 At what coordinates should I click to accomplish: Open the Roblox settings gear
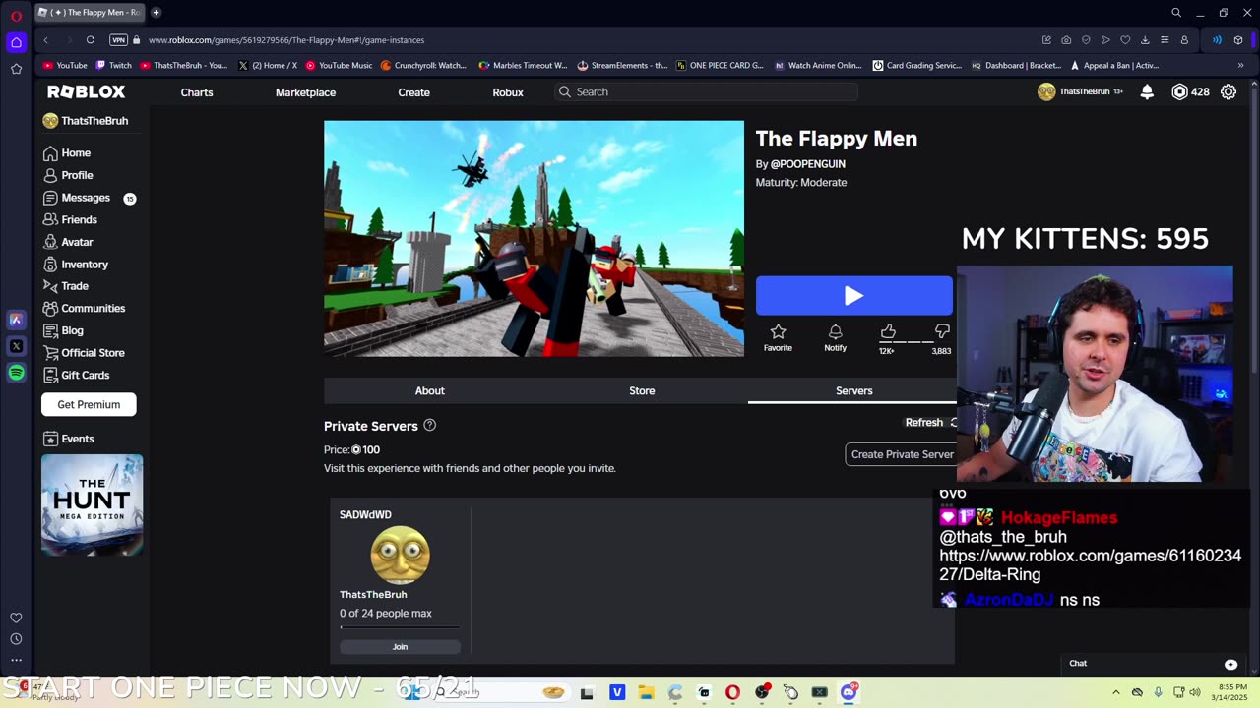(x=1228, y=91)
